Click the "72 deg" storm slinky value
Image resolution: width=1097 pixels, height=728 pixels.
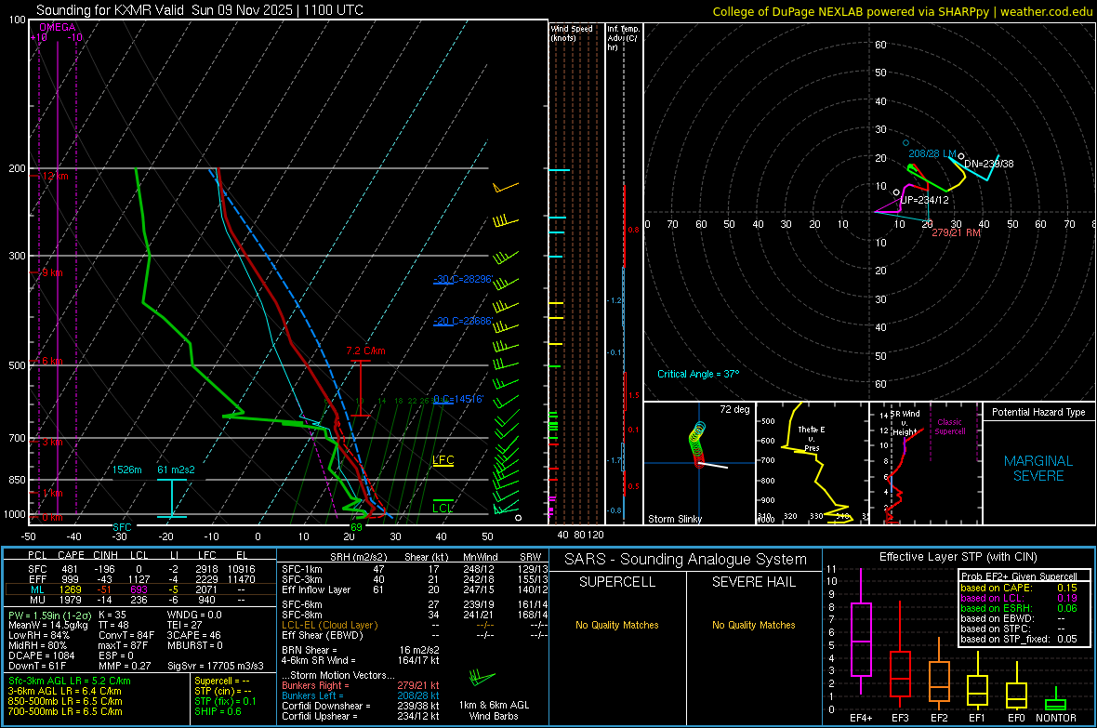tap(734, 409)
